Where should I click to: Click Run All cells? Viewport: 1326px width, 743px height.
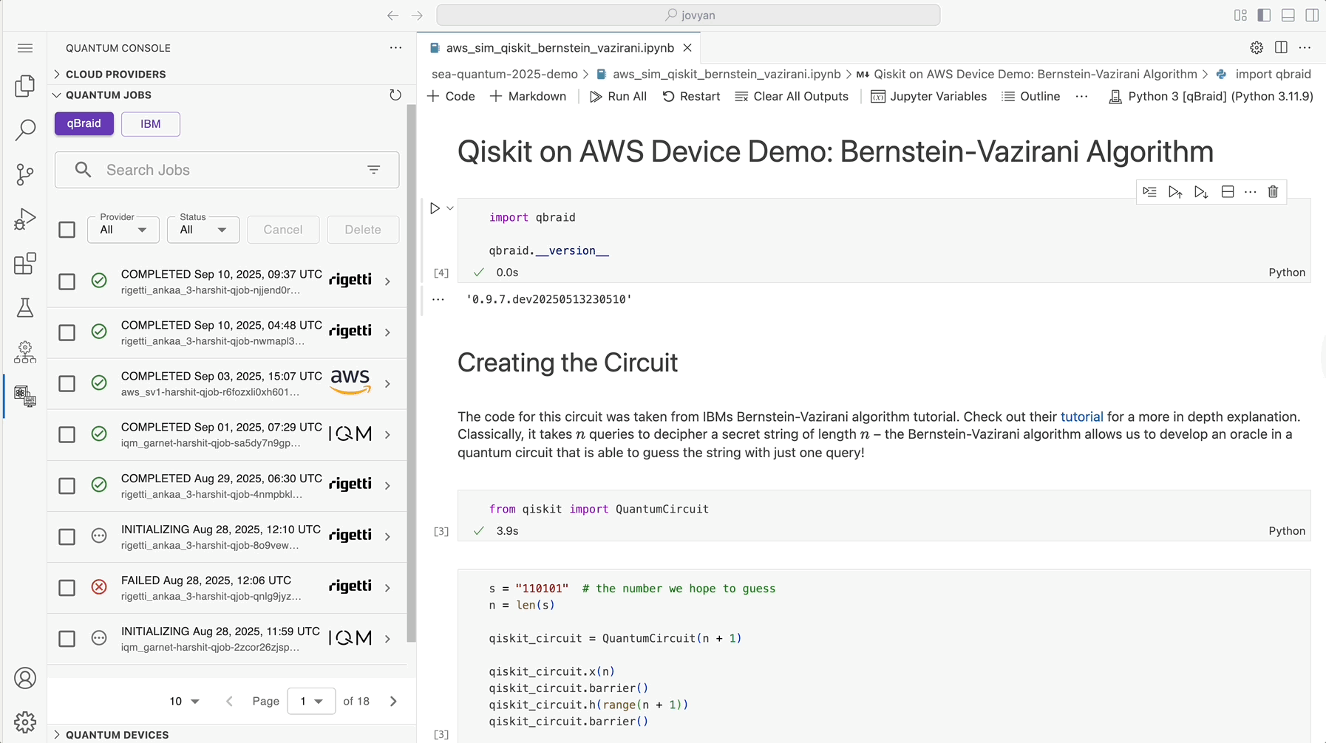tap(618, 96)
